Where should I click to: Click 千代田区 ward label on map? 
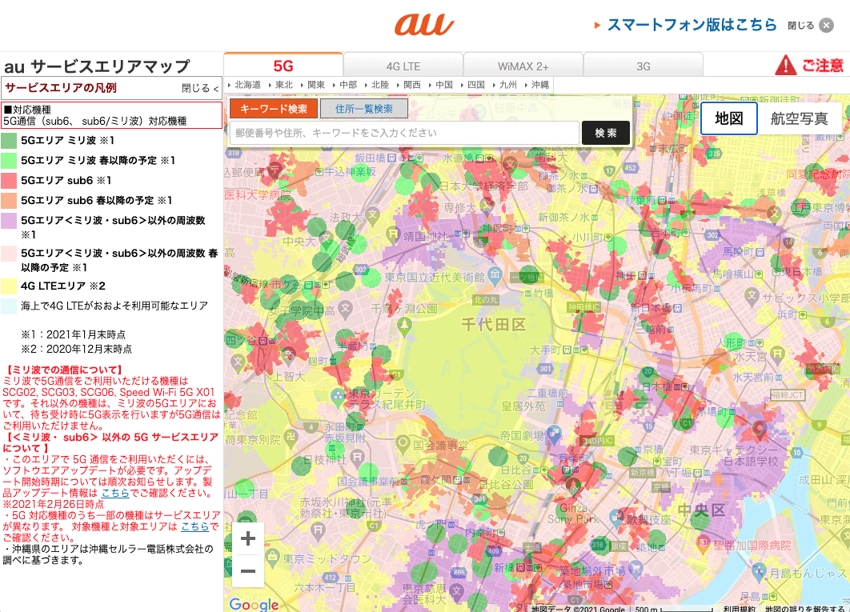(493, 324)
